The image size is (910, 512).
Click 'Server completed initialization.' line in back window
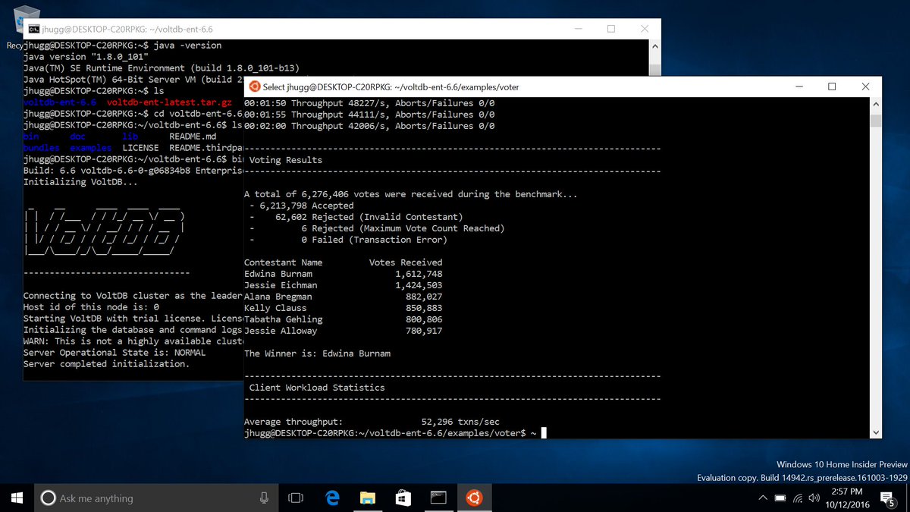106,364
